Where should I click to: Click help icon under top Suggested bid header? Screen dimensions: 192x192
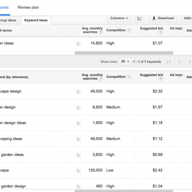click(x=161, y=32)
